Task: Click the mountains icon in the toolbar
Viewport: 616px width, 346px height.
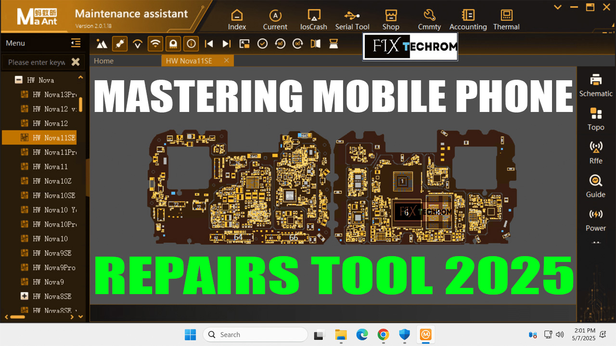Action: (x=102, y=44)
